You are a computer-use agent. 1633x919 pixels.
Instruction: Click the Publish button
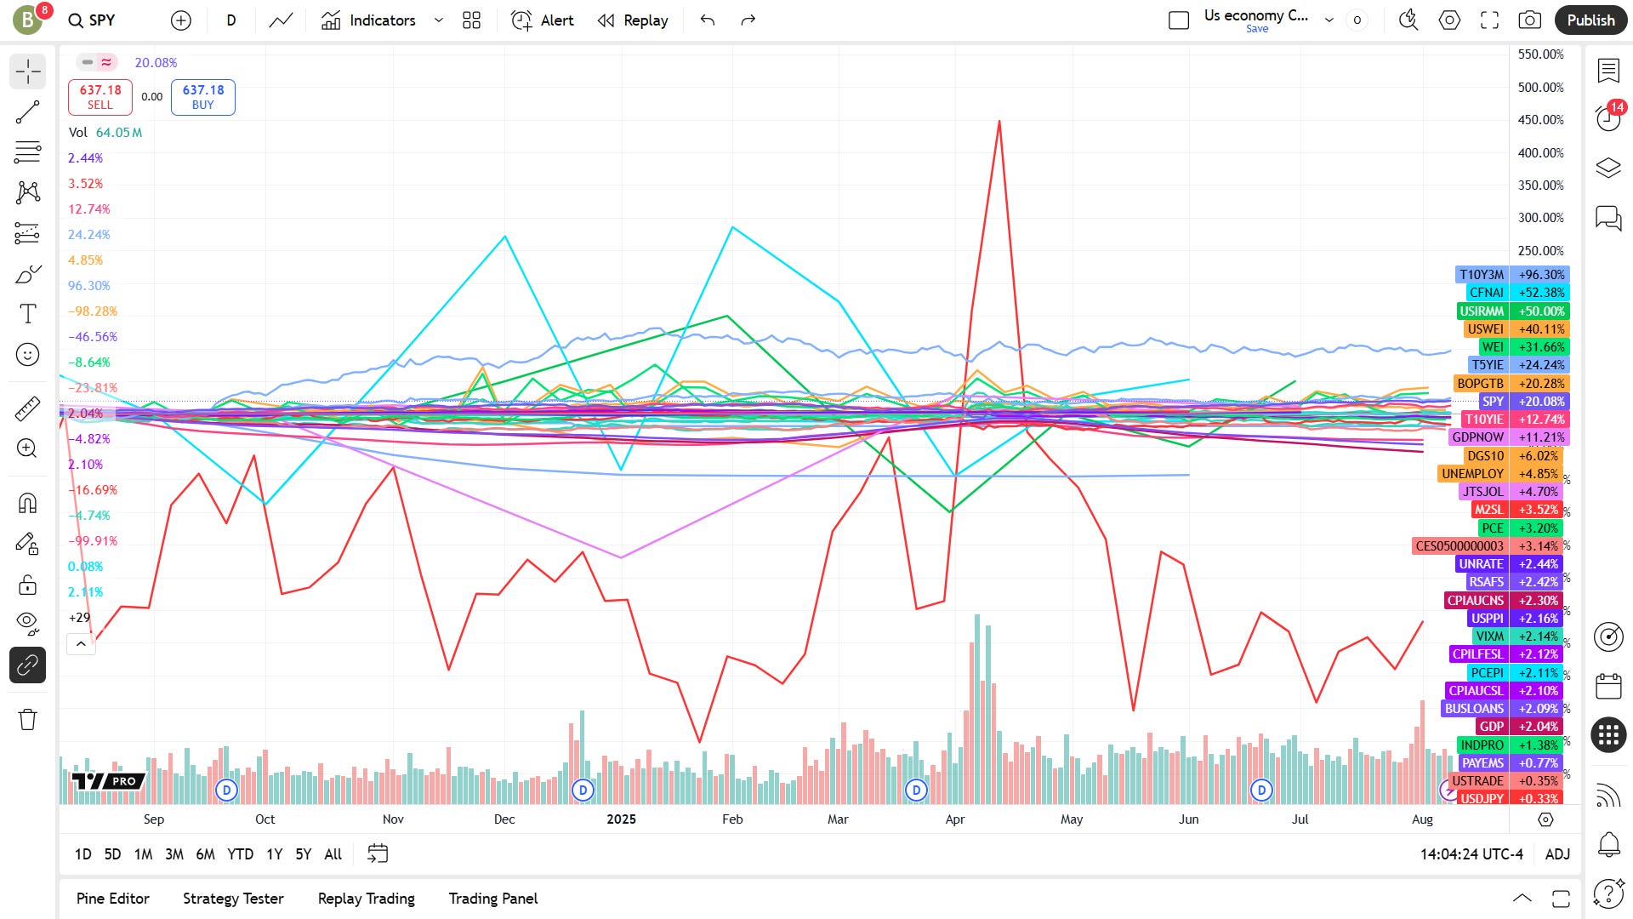click(x=1590, y=20)
